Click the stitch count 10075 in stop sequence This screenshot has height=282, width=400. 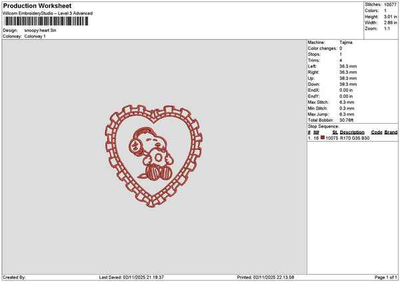point(332,138)
